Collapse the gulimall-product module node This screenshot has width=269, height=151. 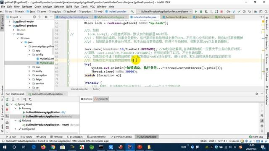pyautogui.click(x=10, y=26)
